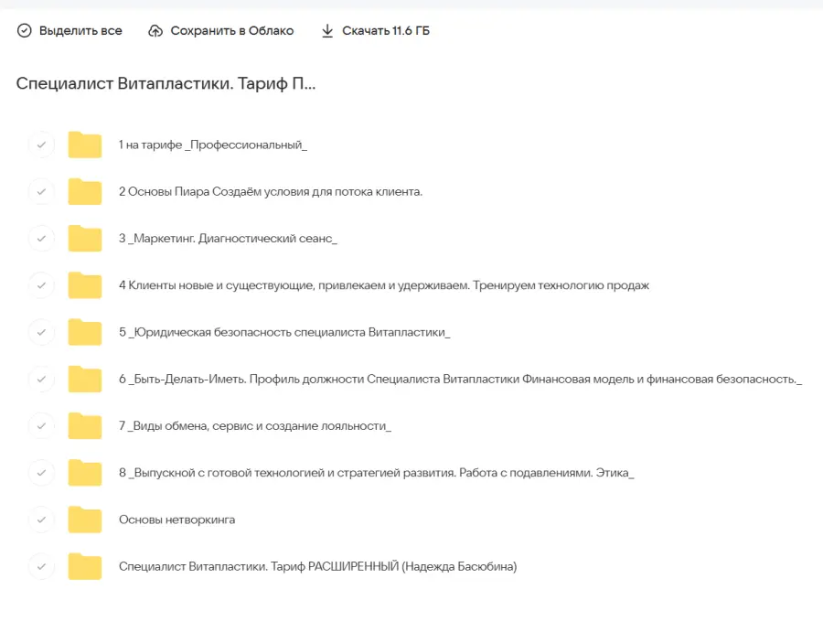Click the cloud upload icon beside Сохранить в Облако
The width and height of the screenshot is (823, 632).
click(x=155, y=31)
